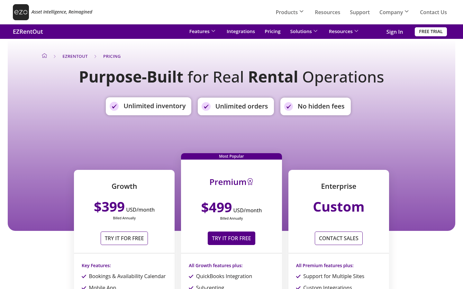Click the Asset Intelligence, Reimagined tagline
Image resolution: width=463 pixels, height=289 pixels.
[62, 12]
